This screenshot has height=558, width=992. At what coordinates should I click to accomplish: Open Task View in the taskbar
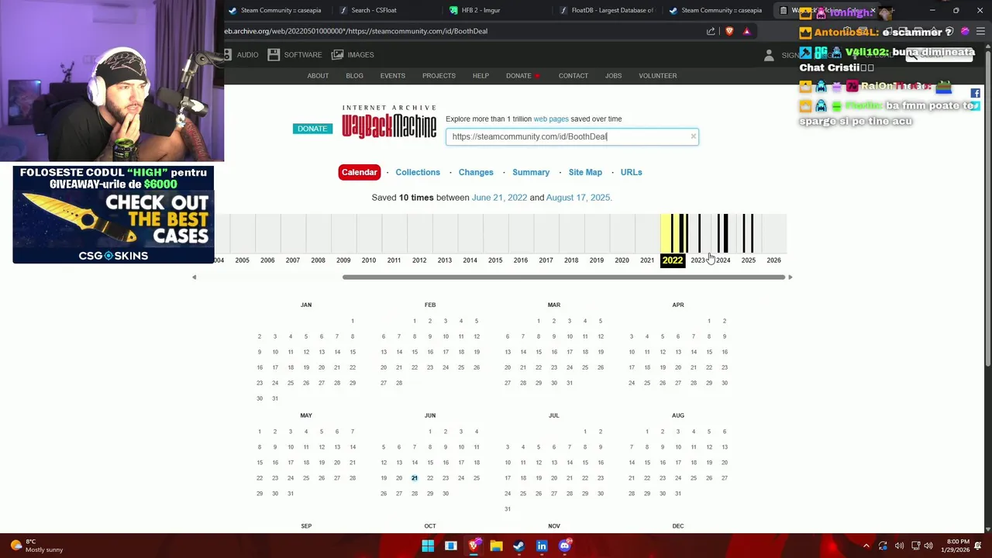[450, 546]
